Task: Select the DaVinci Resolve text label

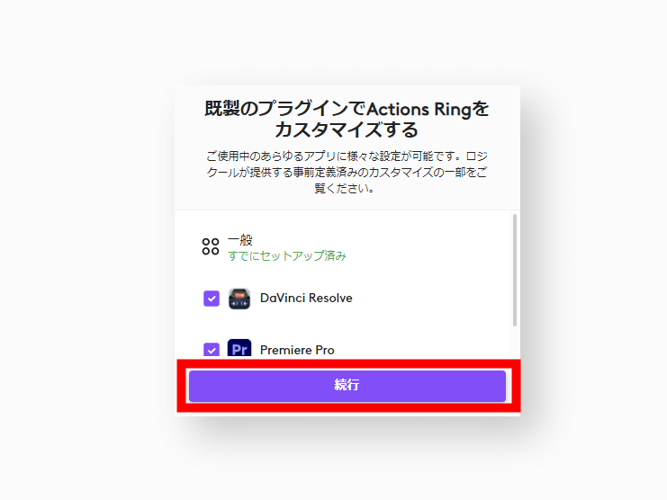Action: pyautogui.click(x=306, y=299)
